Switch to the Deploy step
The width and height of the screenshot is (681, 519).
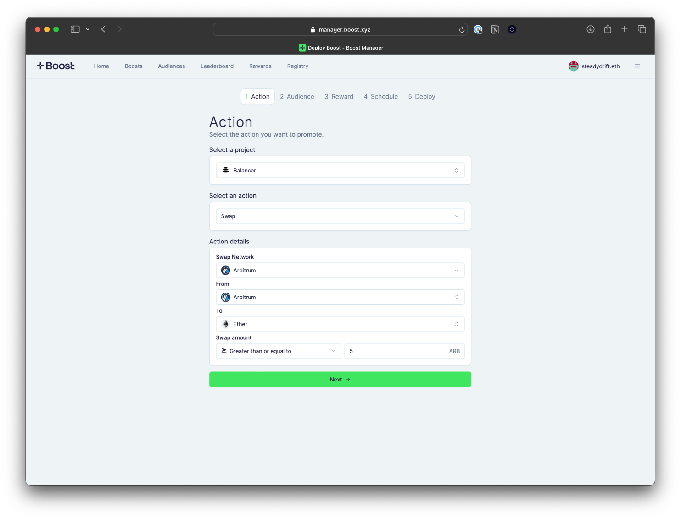[x=421, y=96]
